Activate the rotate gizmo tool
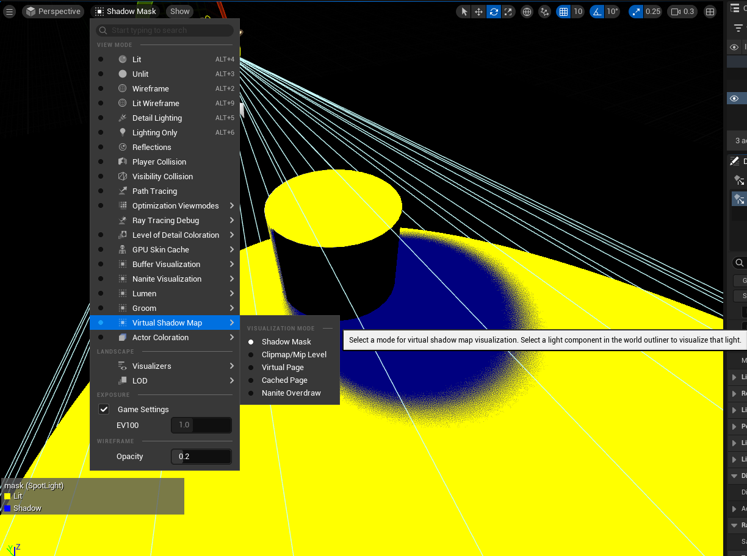The width and height of the screenshot is (747, 556). (494, 12)
